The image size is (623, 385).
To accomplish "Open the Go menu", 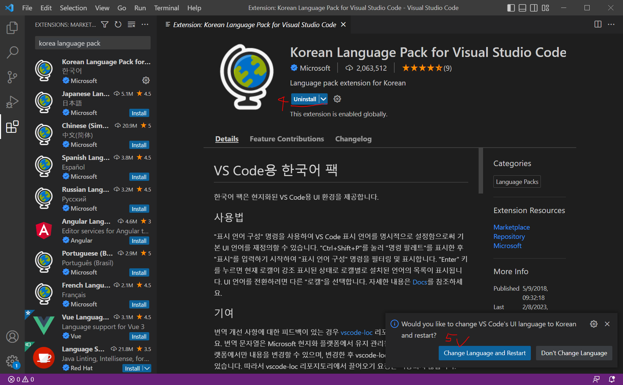I will (122, 8).
